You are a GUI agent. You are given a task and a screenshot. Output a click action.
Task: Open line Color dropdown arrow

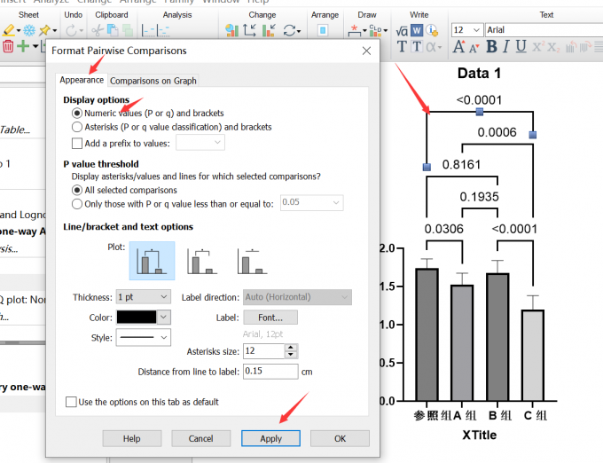pos(164,318)
